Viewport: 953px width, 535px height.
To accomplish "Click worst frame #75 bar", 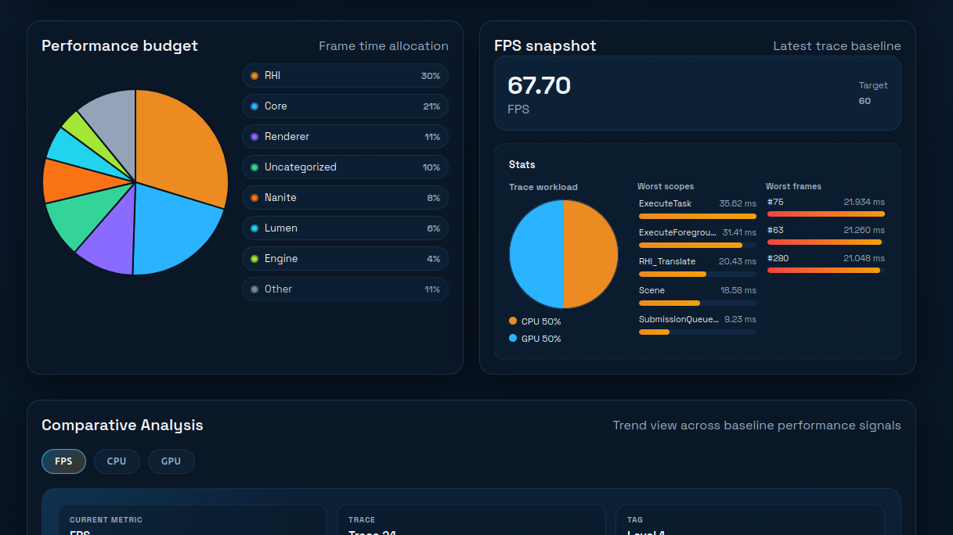I will (825, 214).
